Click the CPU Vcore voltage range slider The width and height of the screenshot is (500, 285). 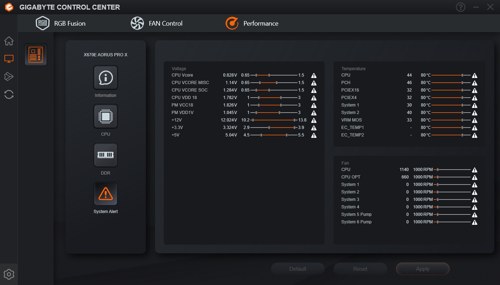pyautogui.click(x=274, y=75)
